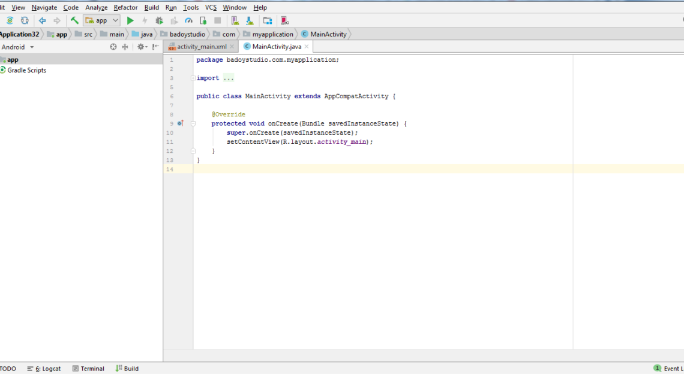This screenshot has height=374, width=684.
Task: Select Gradle Scripts in project tree
Action: tap(26, 70)
